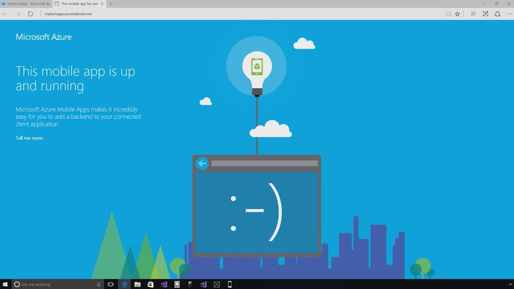Open Reading view icon
This screenshot has width=514, height=289.
click(449, 14)
